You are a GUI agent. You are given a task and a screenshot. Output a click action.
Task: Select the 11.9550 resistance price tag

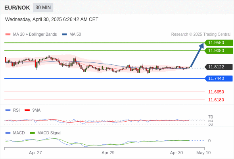pos(219,43)
